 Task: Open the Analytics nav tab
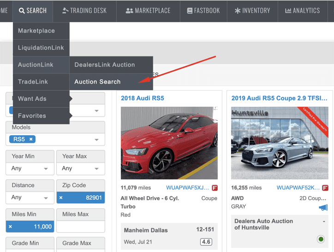[303, 11]
